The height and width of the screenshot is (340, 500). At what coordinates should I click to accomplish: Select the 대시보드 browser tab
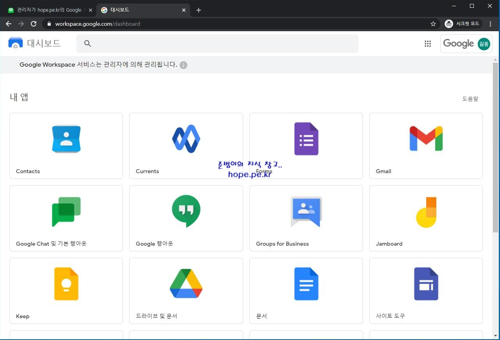click(142, 10)
